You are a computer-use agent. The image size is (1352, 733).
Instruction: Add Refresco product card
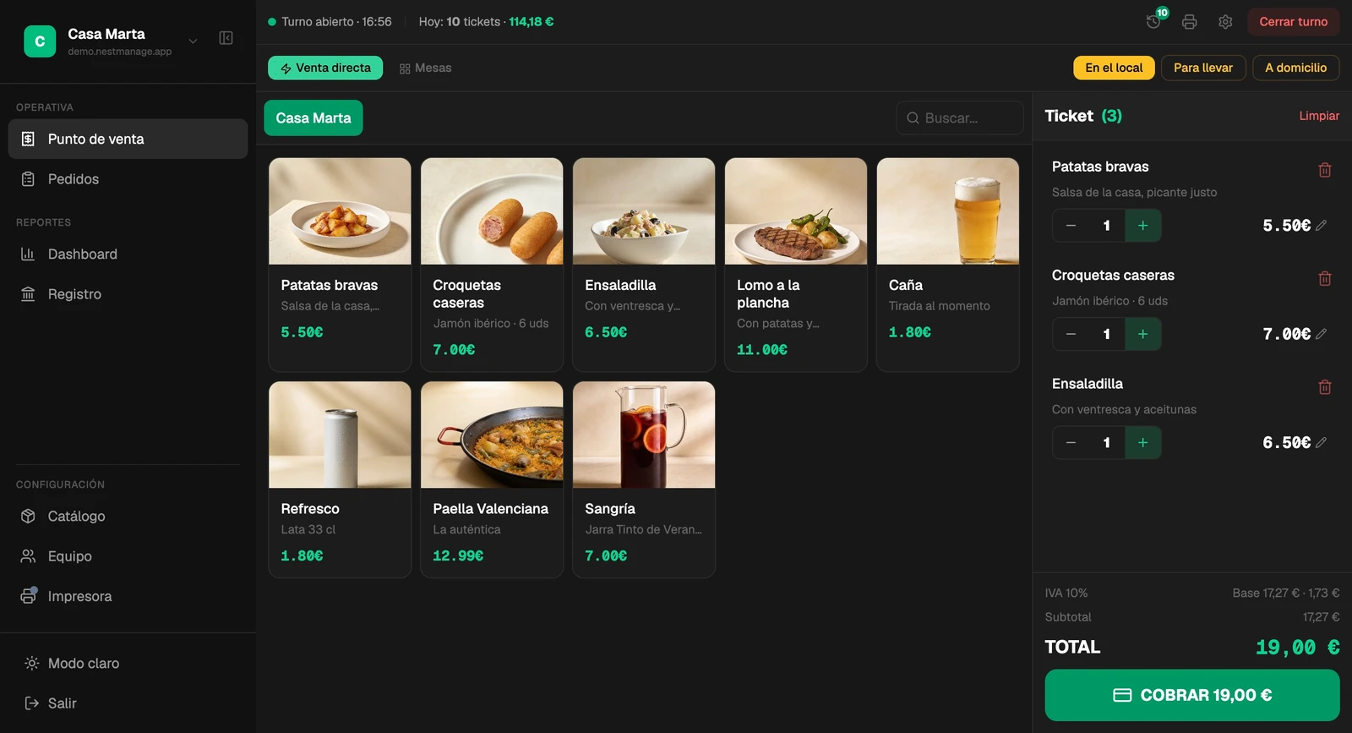tap(340, 479)
